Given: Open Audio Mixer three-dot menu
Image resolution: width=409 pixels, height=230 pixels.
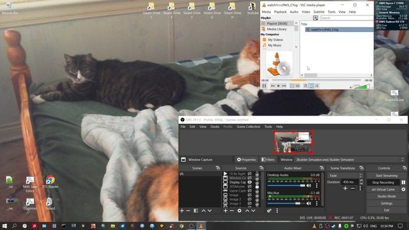Looking at the screenshot, I should click(x=277, y=211).
